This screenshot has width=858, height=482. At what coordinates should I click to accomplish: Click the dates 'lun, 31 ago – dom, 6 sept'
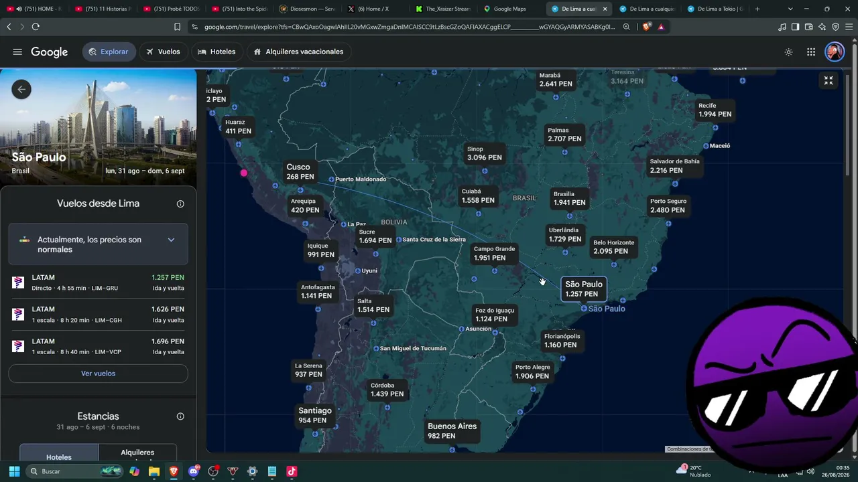[145, 171]
